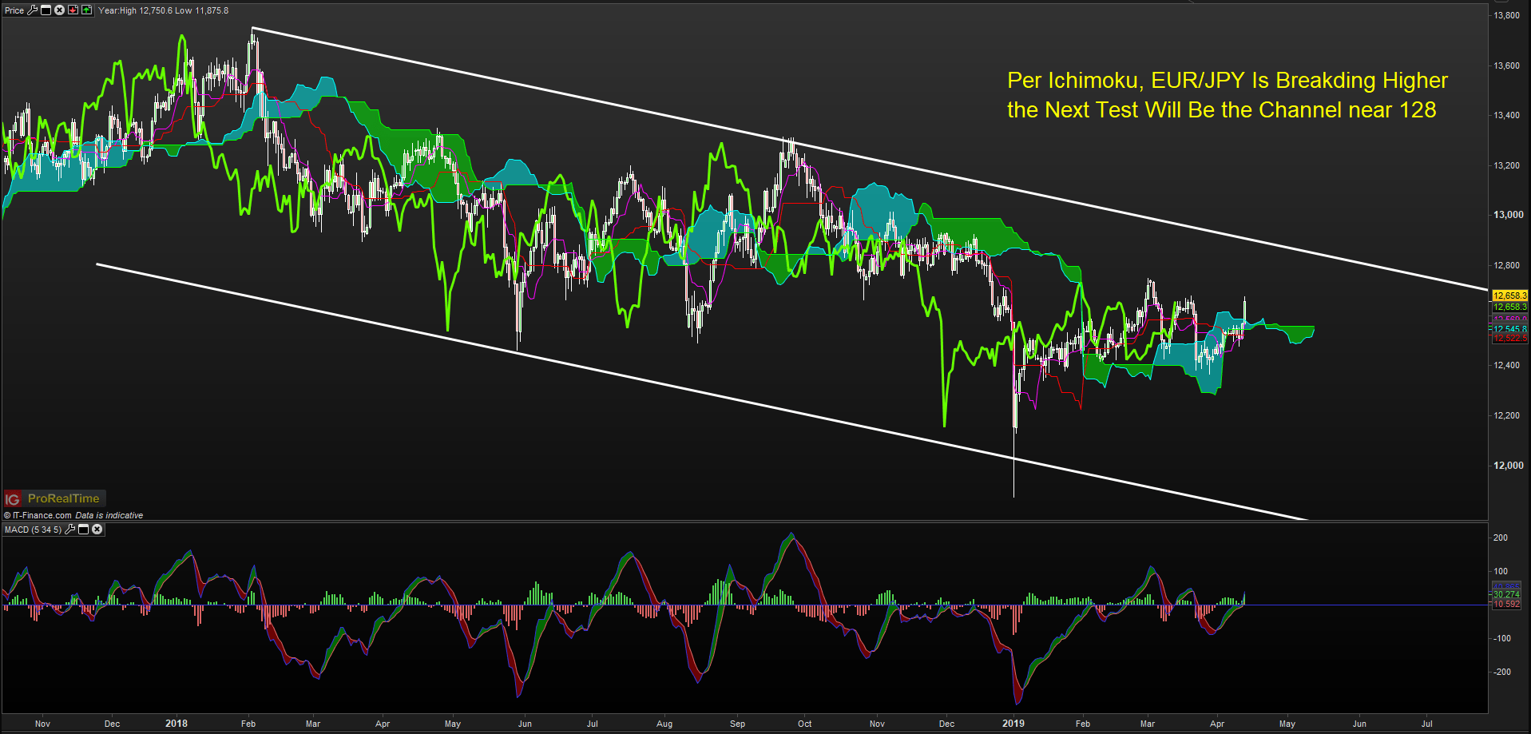
Task: Click the 12,400 price axis label
Action: click(x=1507, y=365)
